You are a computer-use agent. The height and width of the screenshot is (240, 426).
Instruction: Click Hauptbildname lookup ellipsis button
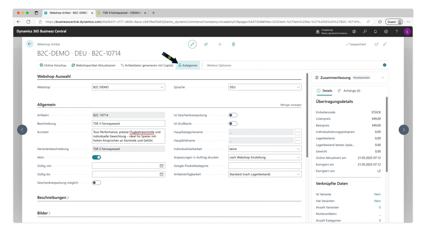(x=298, y=141)
